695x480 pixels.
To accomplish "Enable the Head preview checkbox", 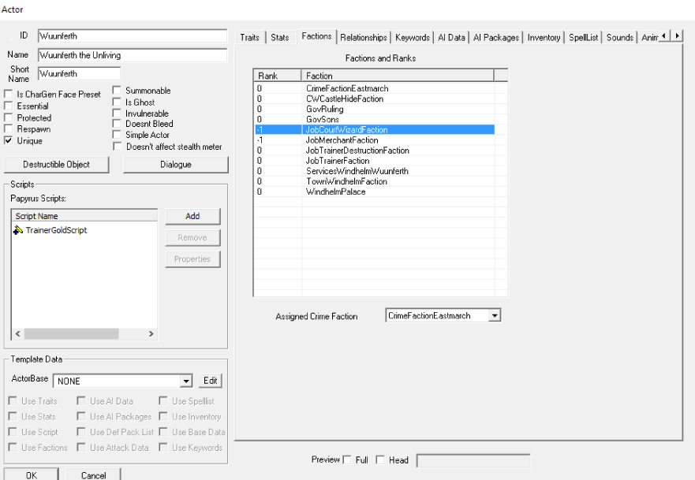I will (380, 460).
